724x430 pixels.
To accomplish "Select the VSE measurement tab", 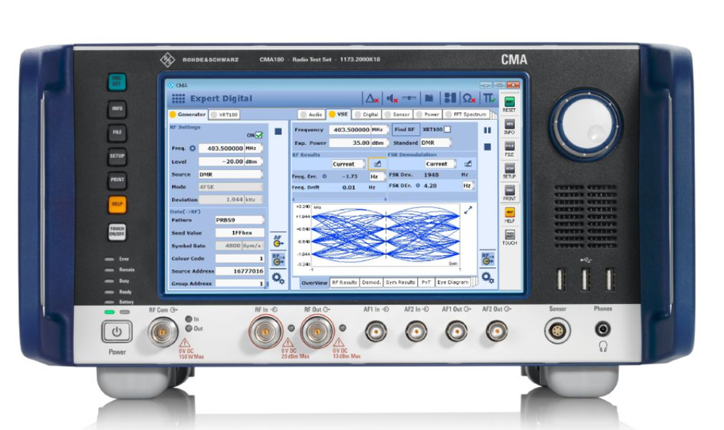I will click(x=339, y=114).
